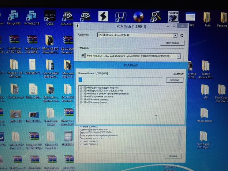Select the Foto folder on desktop
Image resolution: width=228 pixels, height=171 pixels.
208,18
